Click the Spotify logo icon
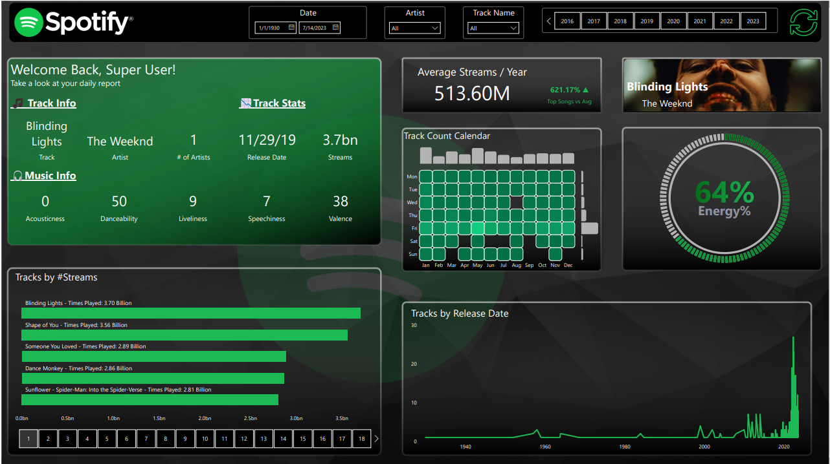The height and width of the screenshot is (464, 830). click(x=28, y=23)
